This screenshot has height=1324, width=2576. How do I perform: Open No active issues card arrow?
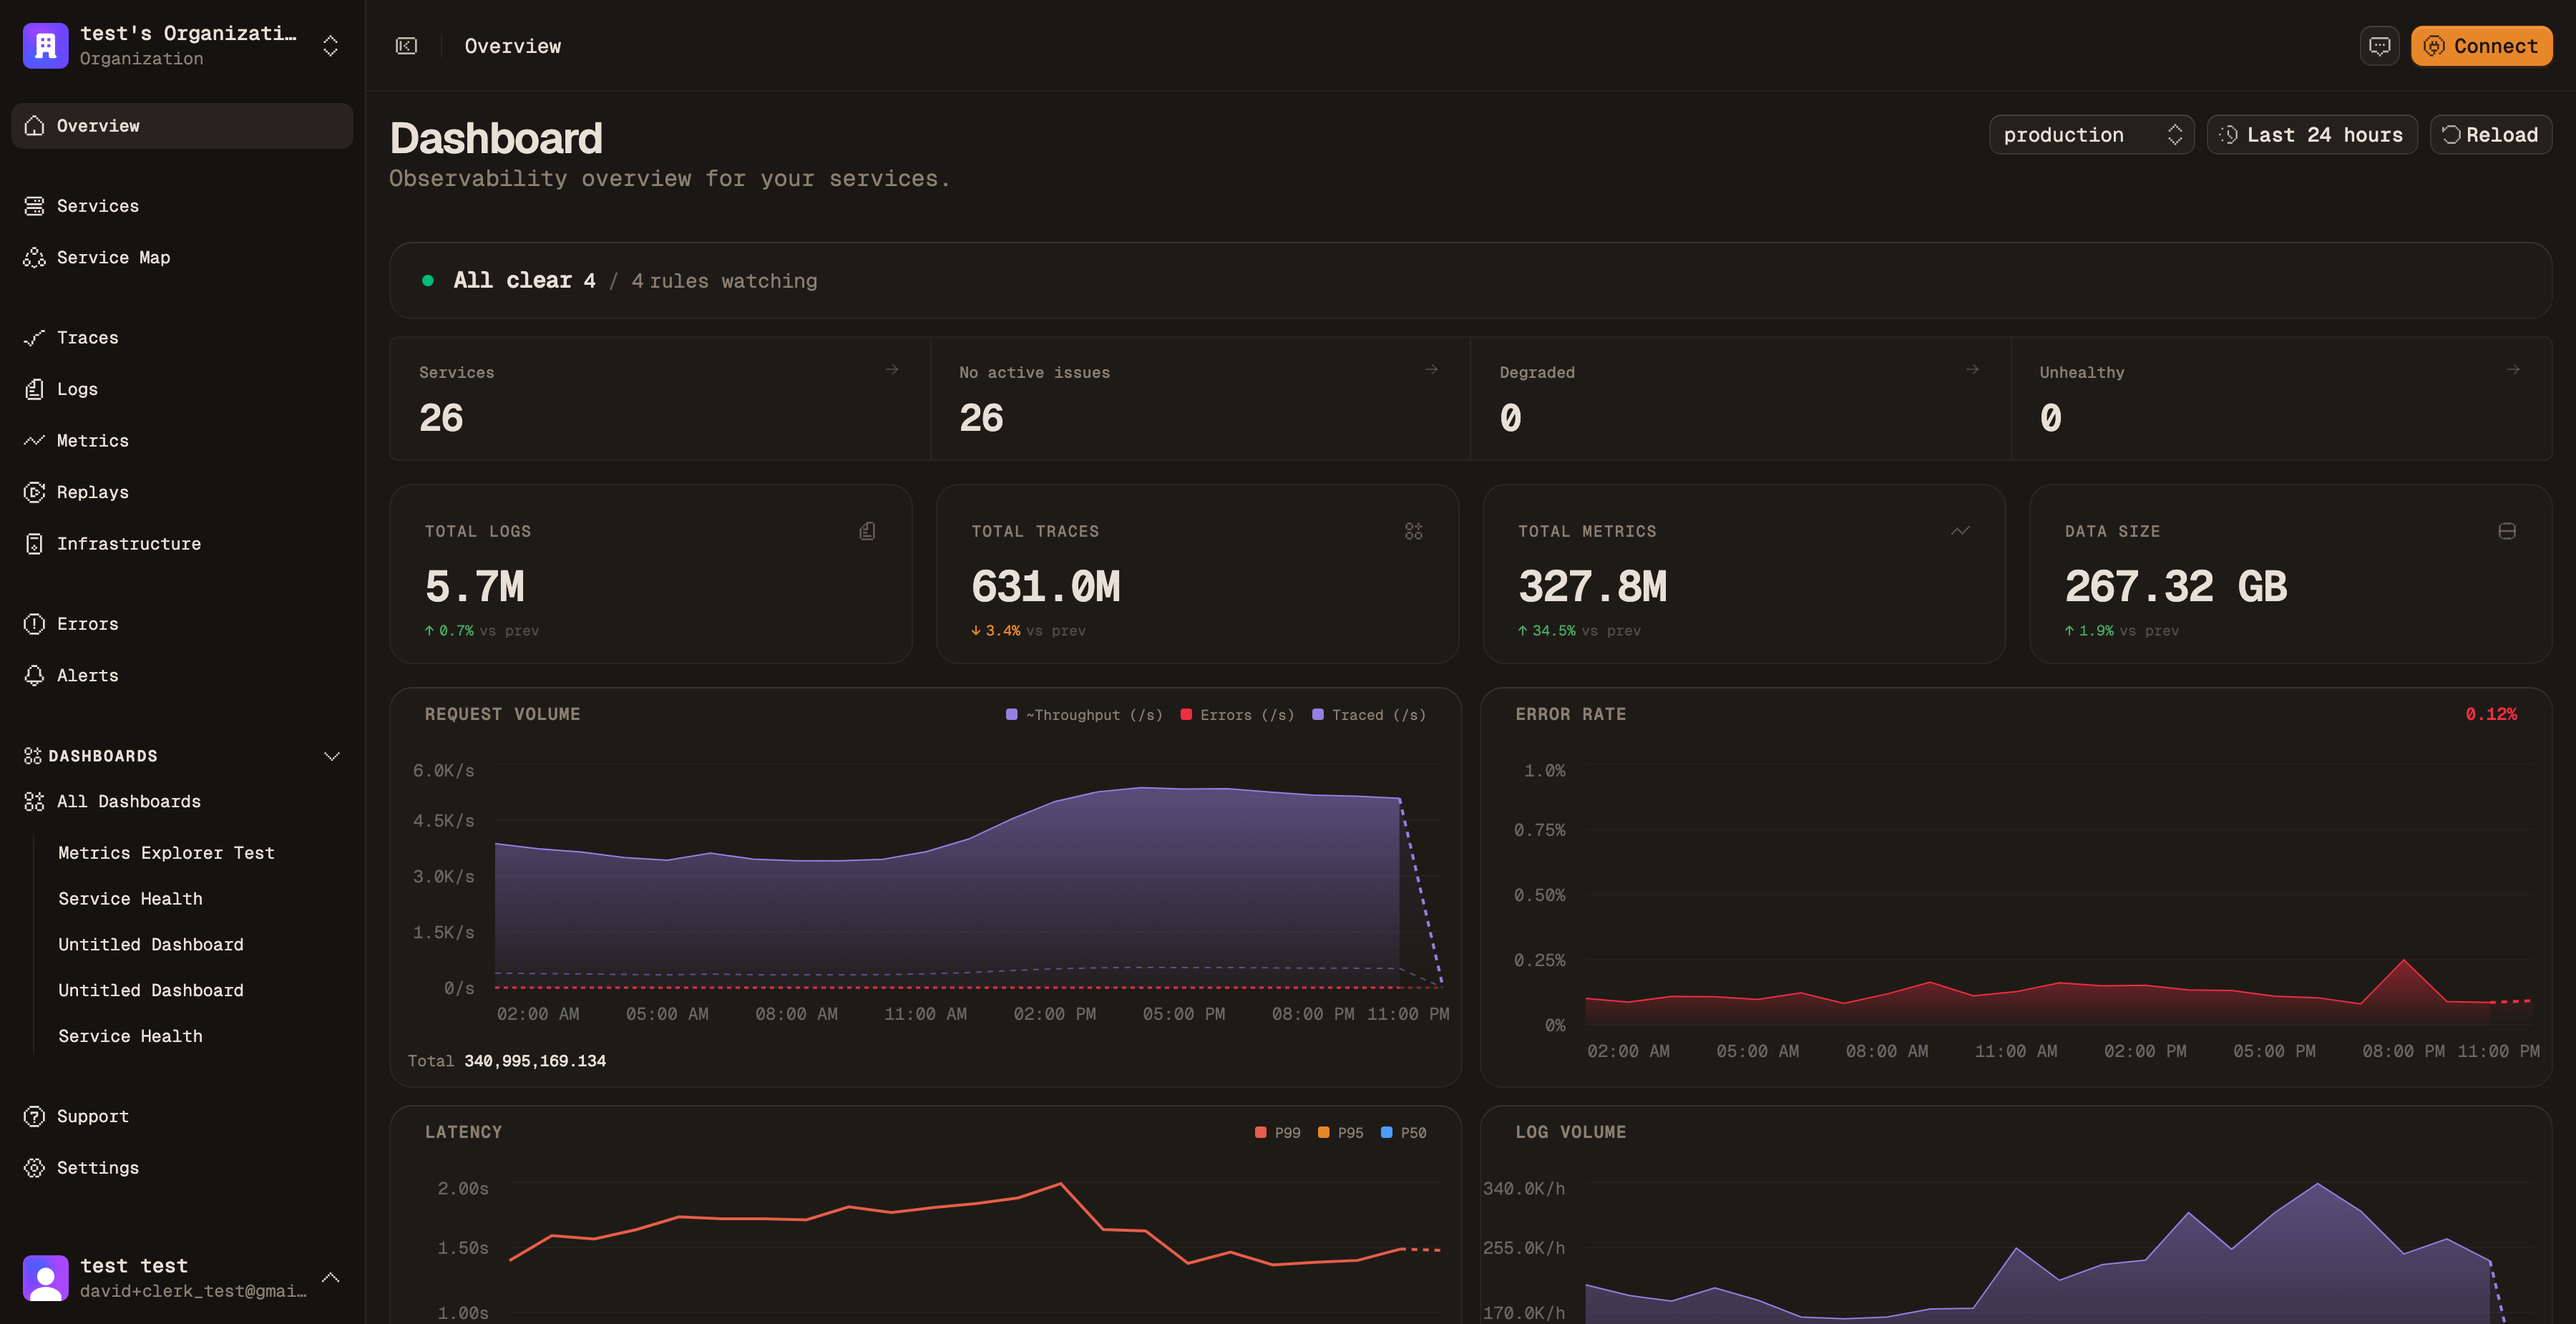[1432, 370]
